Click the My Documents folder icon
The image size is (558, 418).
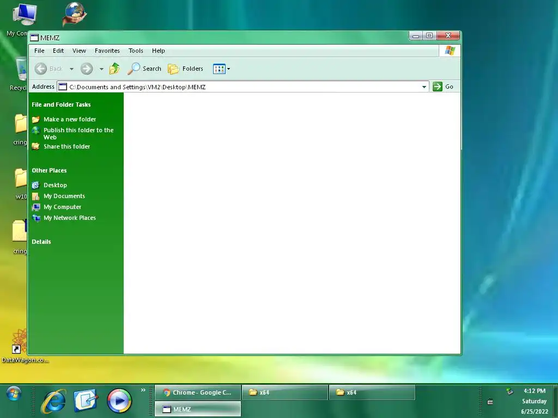35,196
